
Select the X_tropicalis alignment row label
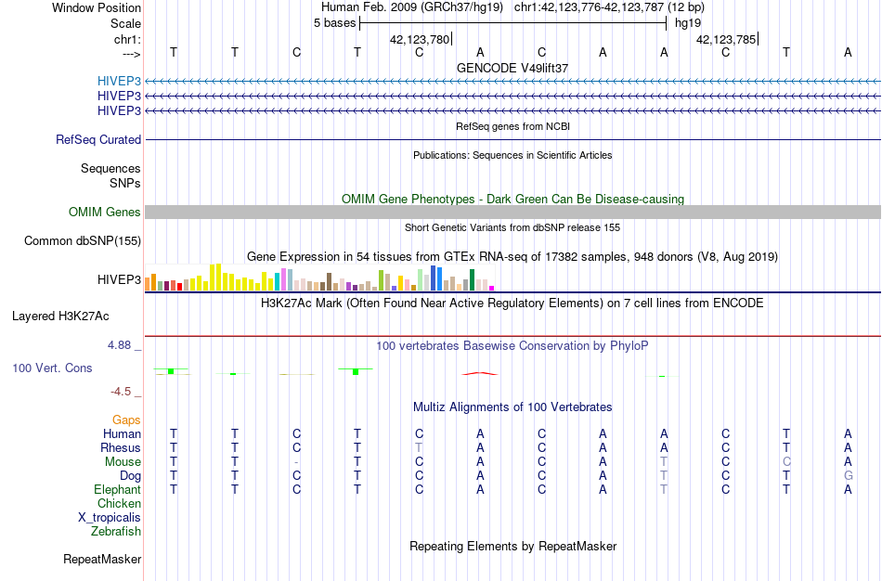(x=110, y=518)
